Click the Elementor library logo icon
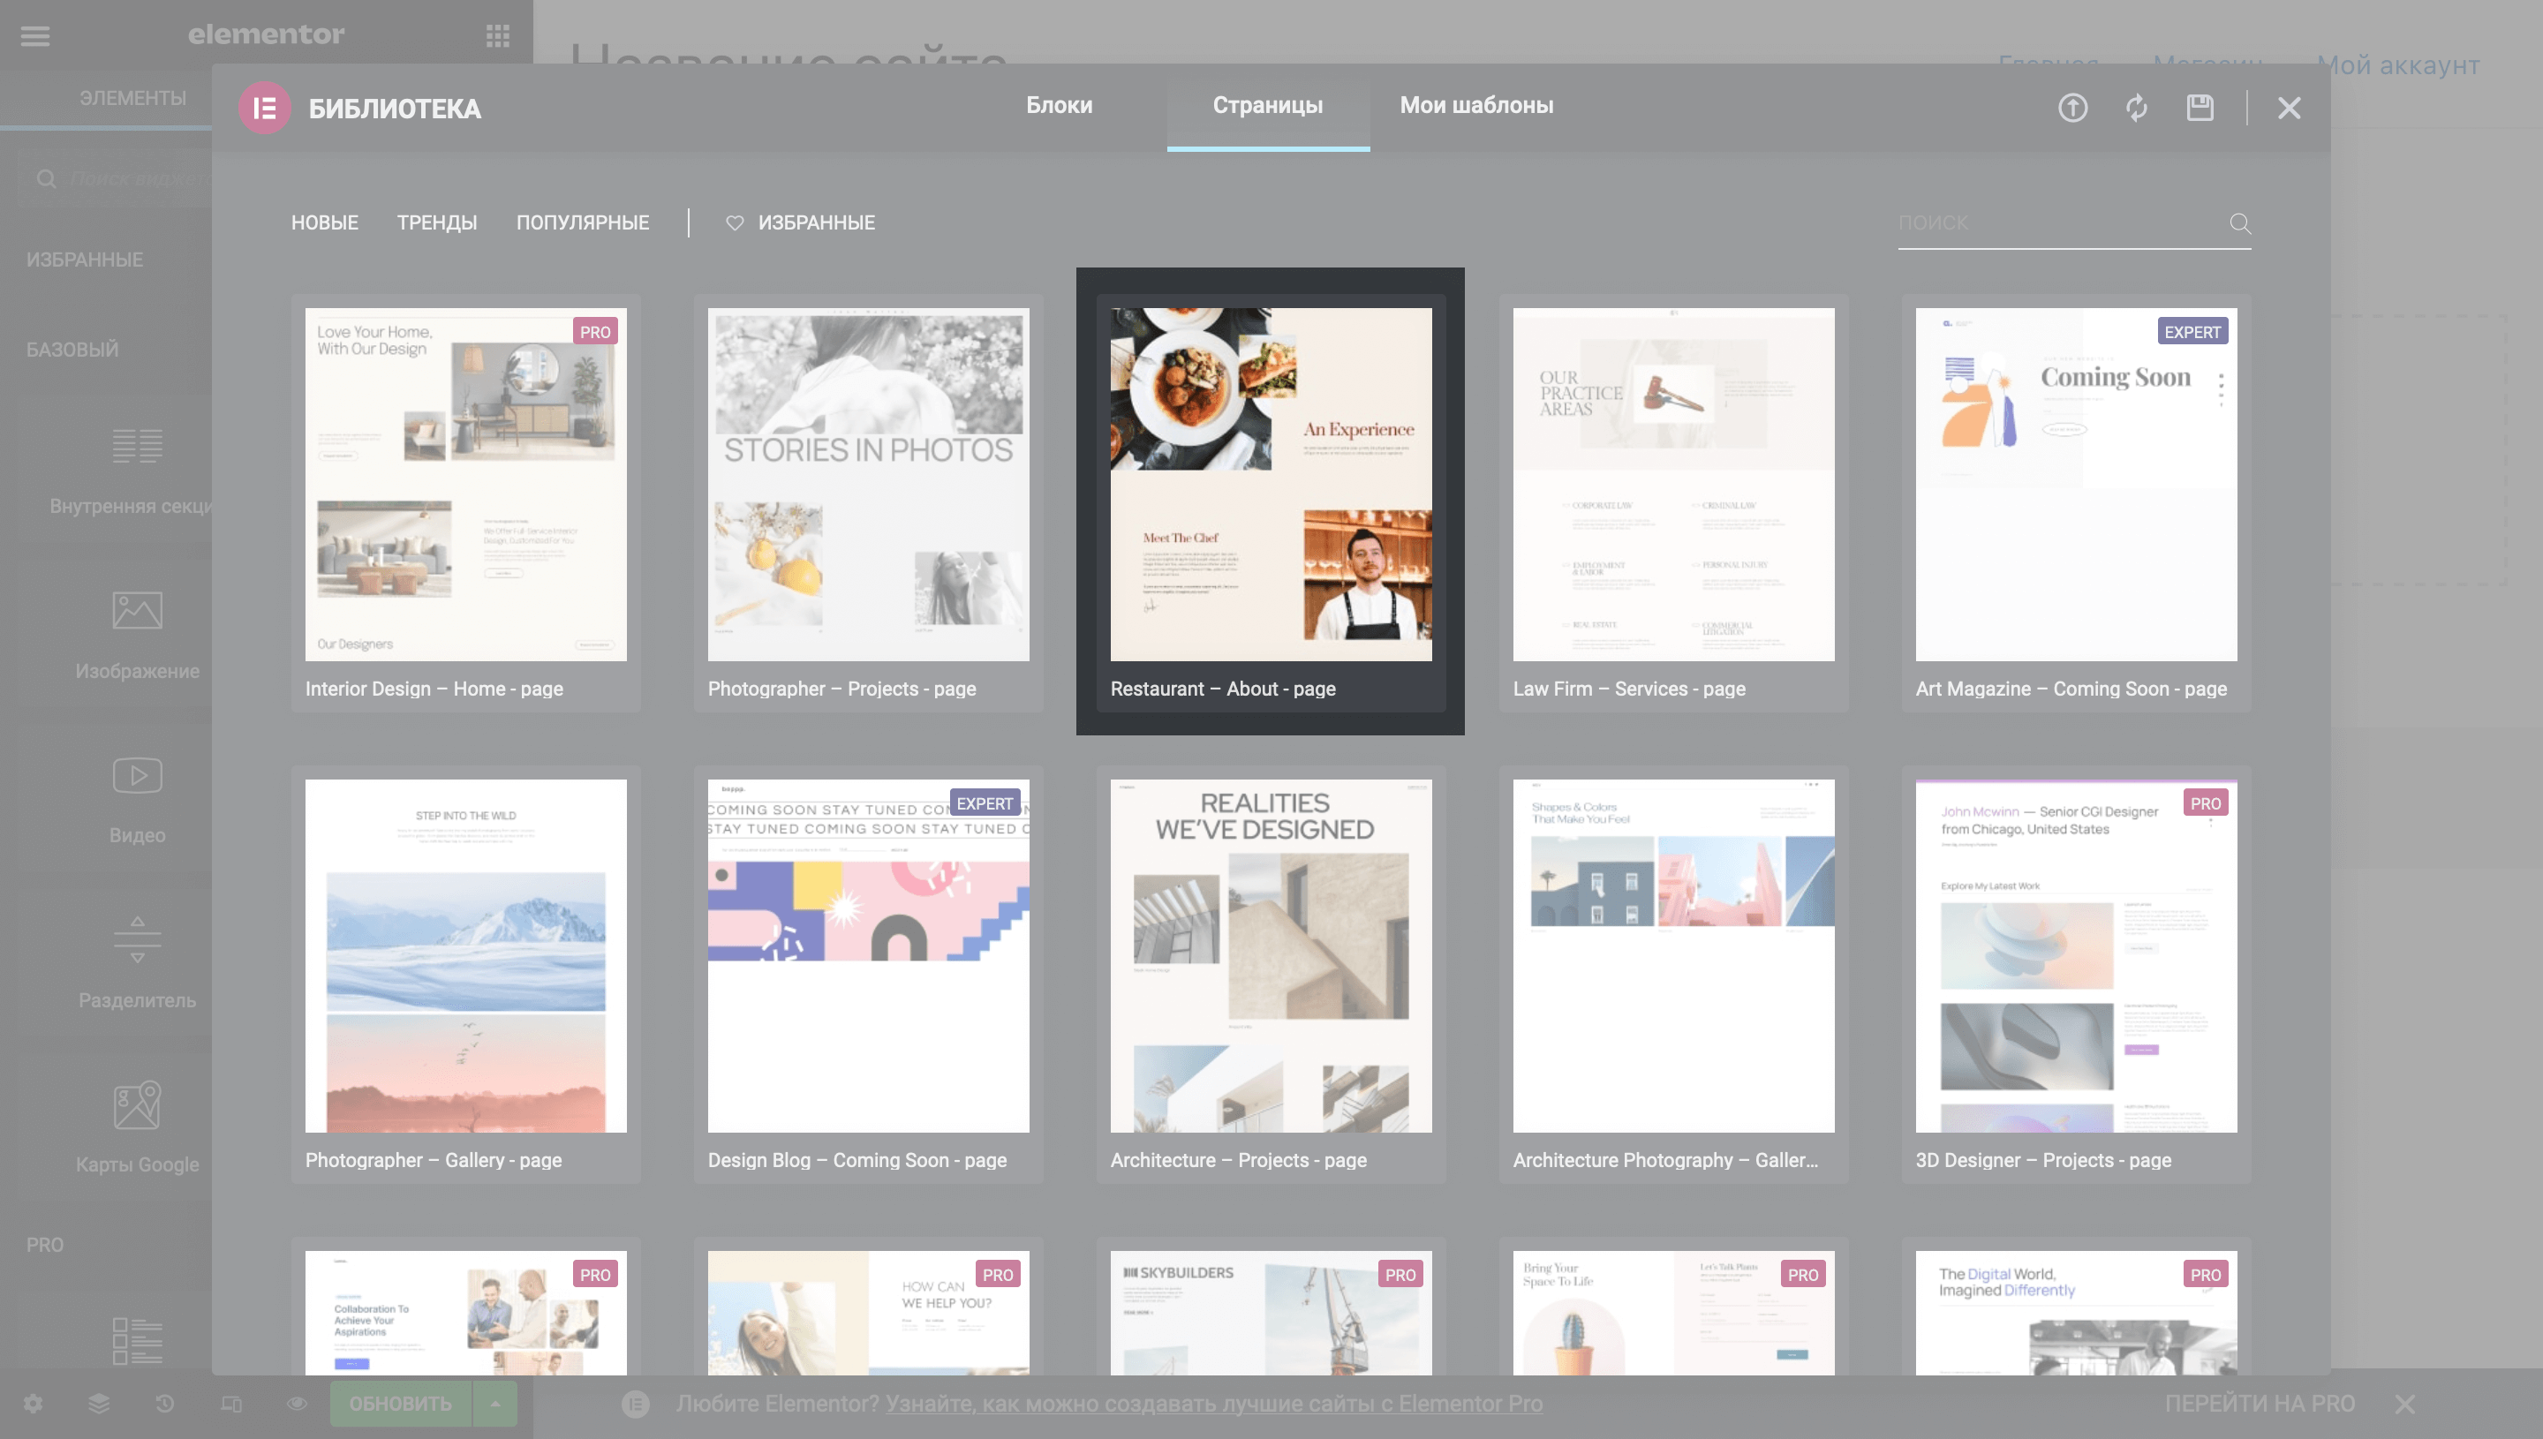The width and height of the screenshot is (2543, 1439). 264,108
